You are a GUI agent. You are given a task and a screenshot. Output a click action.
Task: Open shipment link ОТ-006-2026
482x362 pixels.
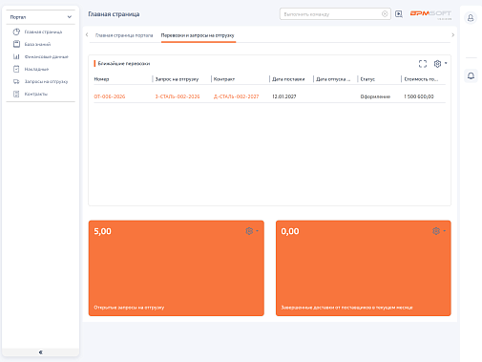[x=110, y=96]
